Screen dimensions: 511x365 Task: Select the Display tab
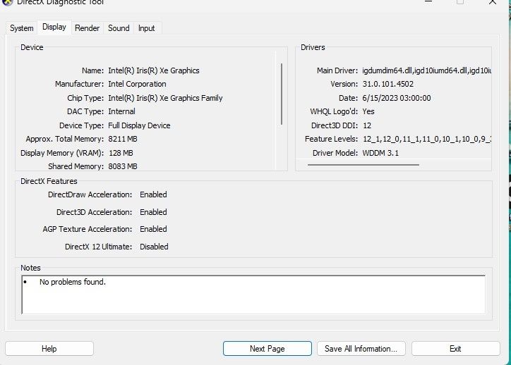point(54,27)
